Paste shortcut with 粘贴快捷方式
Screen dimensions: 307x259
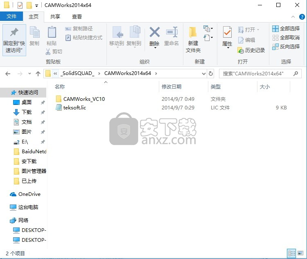tap(84, 37)
